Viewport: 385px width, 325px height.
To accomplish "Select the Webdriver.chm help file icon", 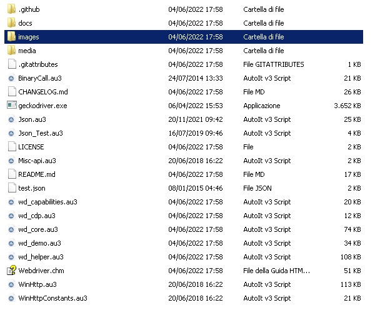I will tap(11, 270).
